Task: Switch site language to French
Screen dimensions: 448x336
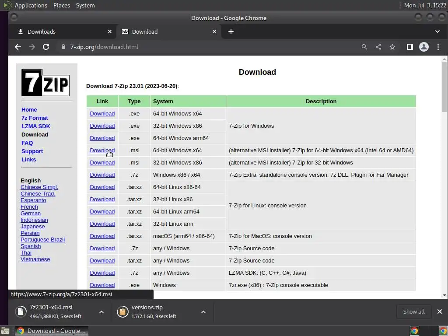Action: point(29,207)
